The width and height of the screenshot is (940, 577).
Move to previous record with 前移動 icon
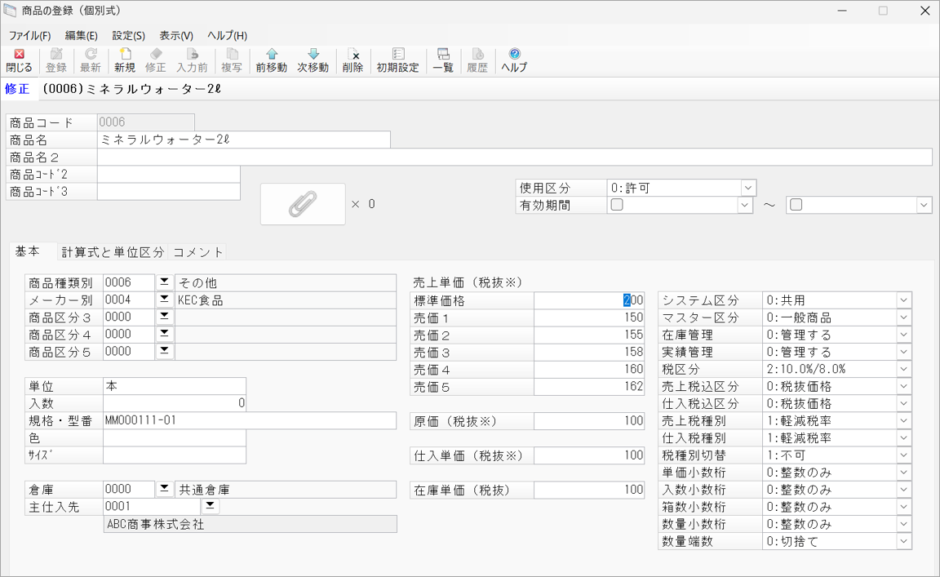click(270, 59)
